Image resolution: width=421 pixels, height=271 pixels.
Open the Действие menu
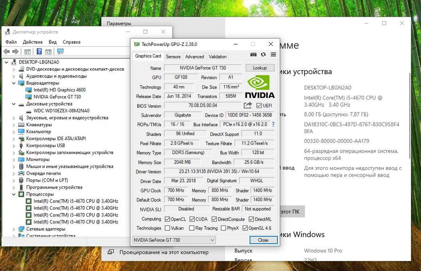33,42
